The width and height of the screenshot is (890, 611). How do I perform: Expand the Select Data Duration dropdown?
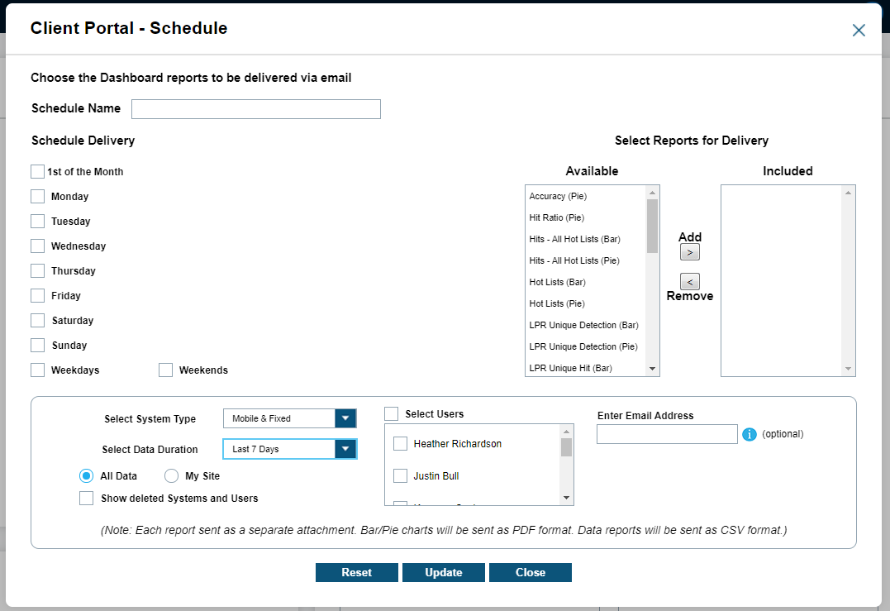[x=345, y=449]
